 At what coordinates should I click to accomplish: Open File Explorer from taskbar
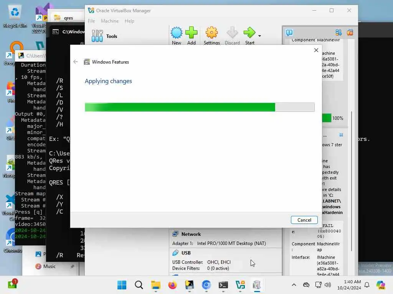156,285
